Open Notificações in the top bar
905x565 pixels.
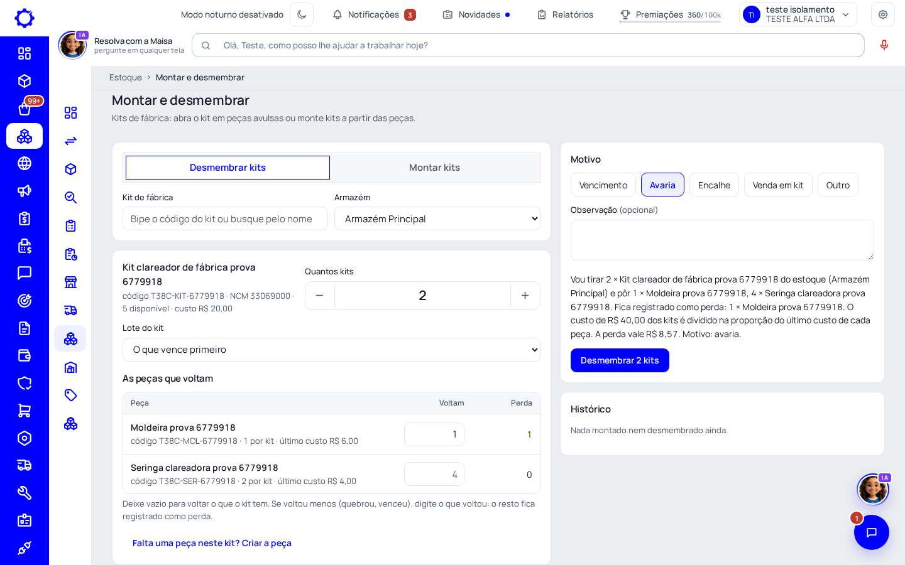point(374,14)
